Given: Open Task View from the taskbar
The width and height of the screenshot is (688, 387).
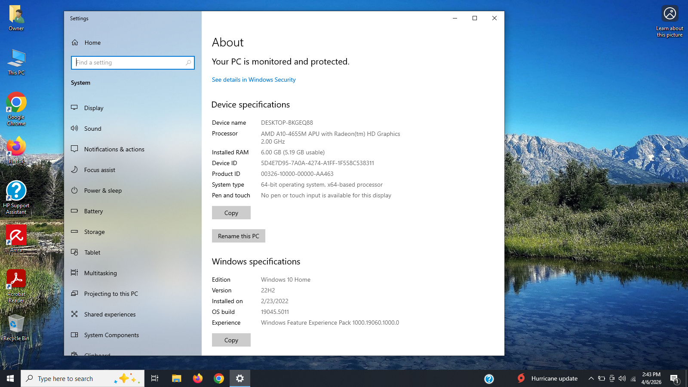Looking at the screenshot, I should 155,378.
